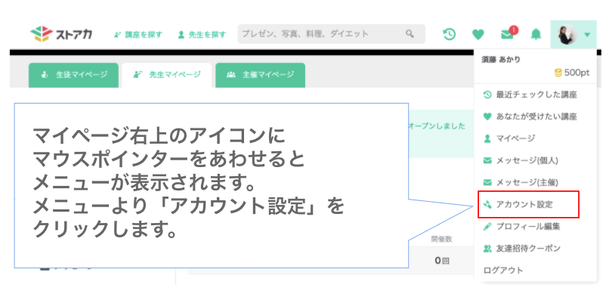Viewport: 612px width, 285px height.
Task: Click 講座を探す in the header
Action: point(138,34)
